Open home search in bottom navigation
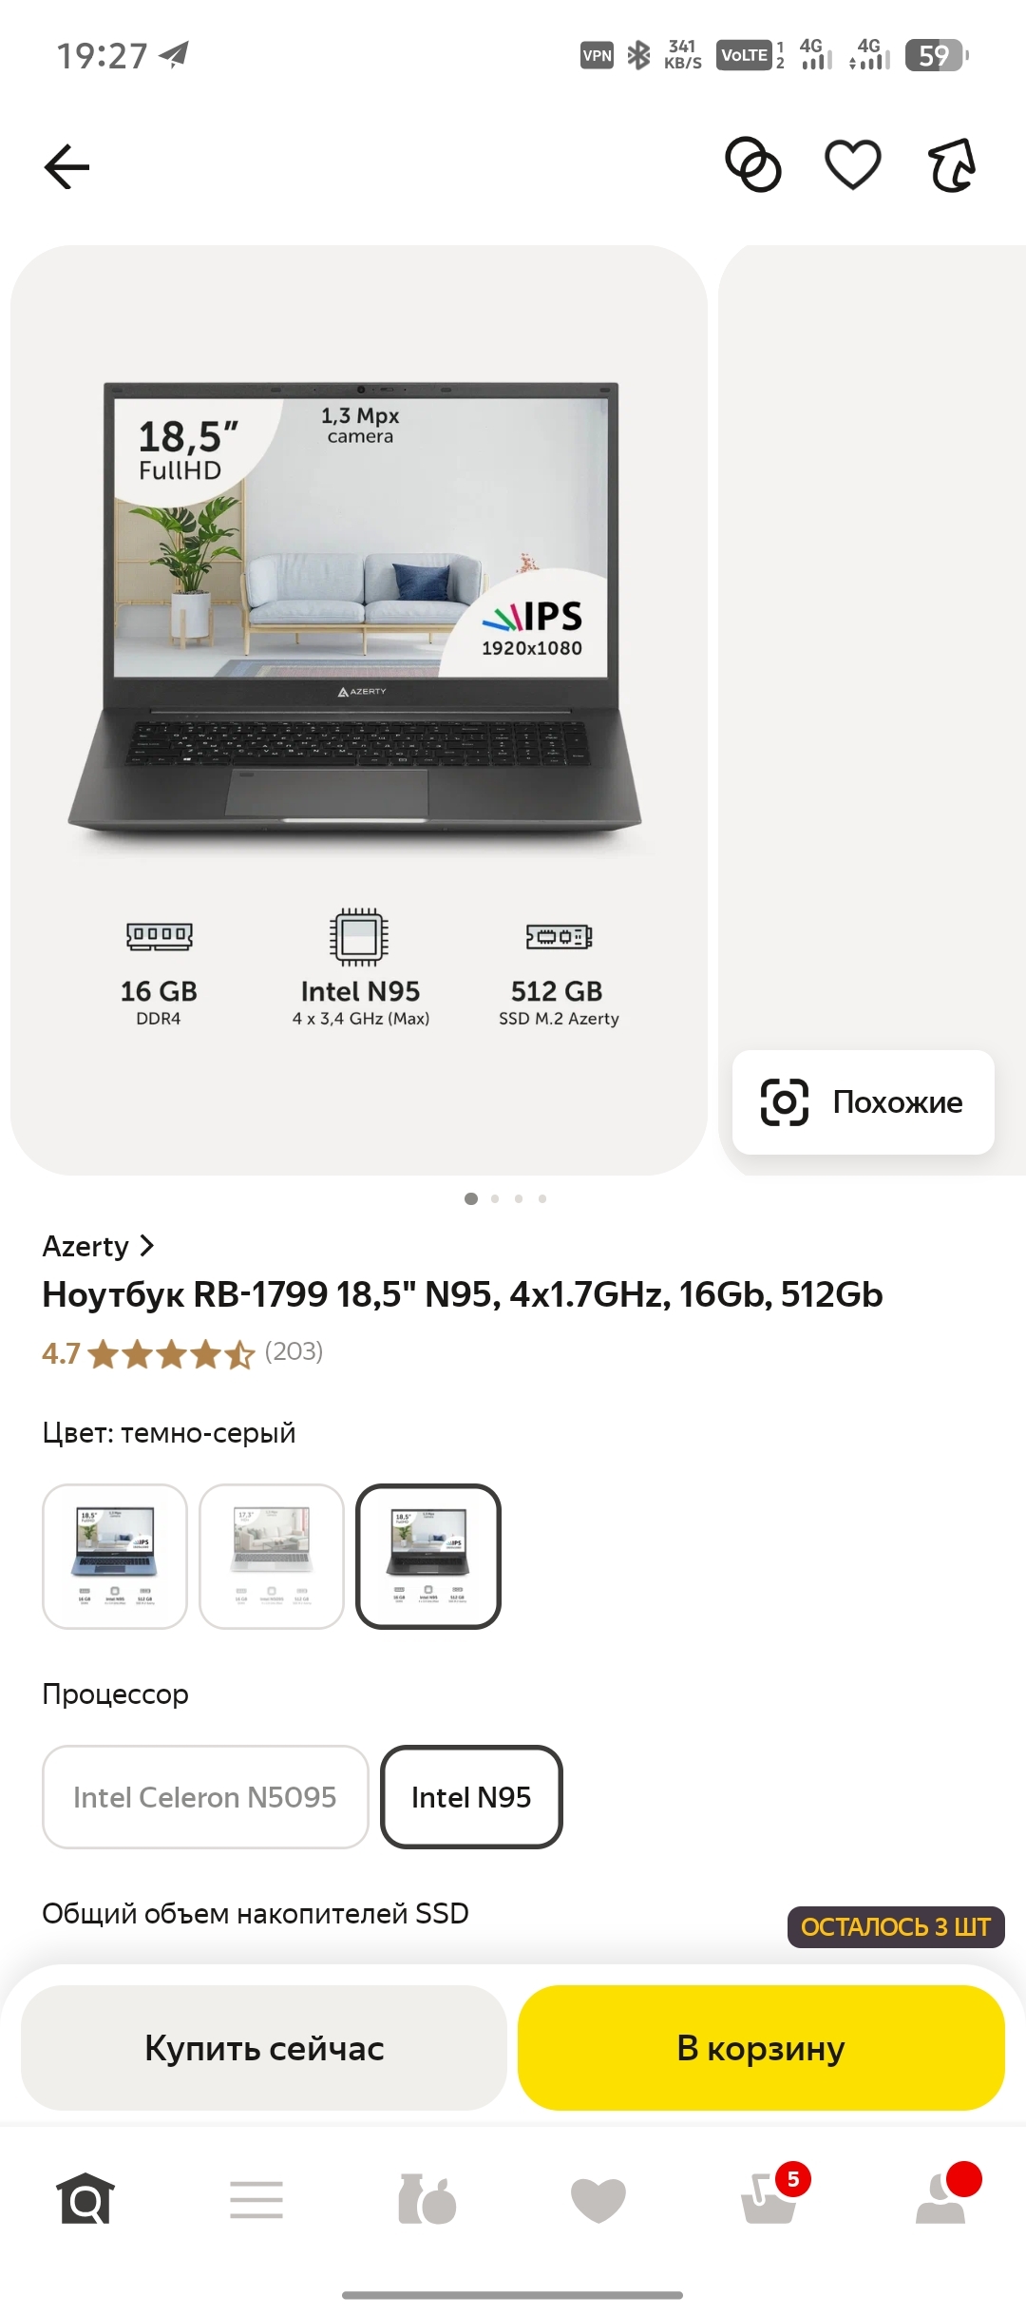The image size is (1026, 2315). [85, 2199]
